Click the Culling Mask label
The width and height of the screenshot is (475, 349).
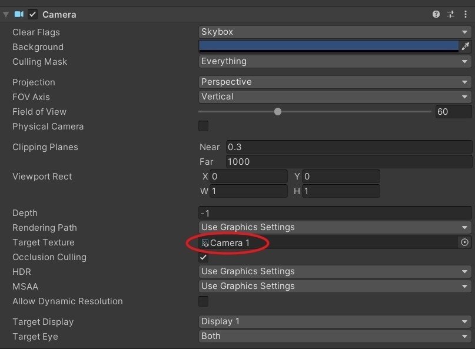coord(39,61)
